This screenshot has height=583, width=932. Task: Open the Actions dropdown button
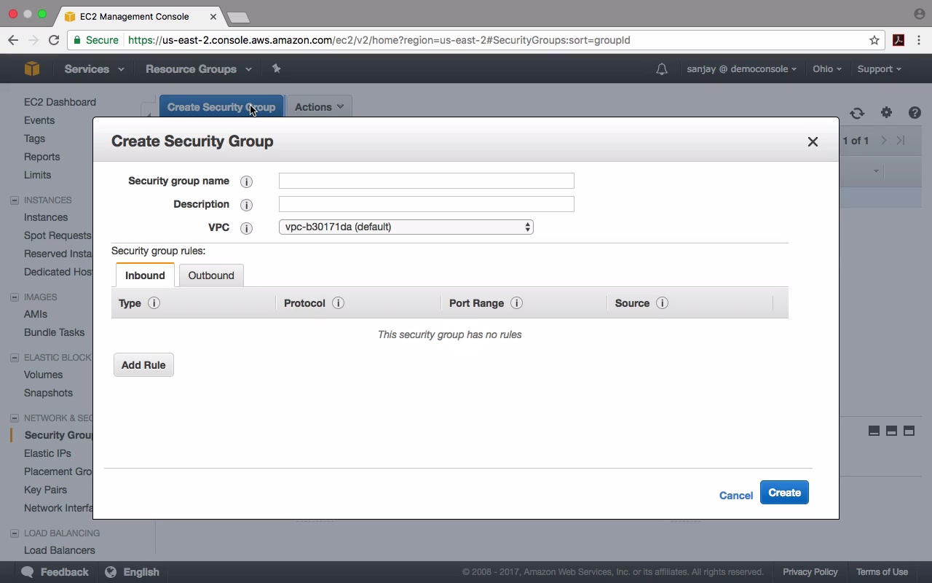[319, 107]
